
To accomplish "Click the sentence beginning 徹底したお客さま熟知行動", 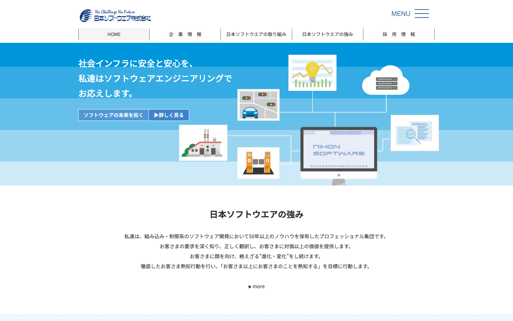I will point(256,266).
